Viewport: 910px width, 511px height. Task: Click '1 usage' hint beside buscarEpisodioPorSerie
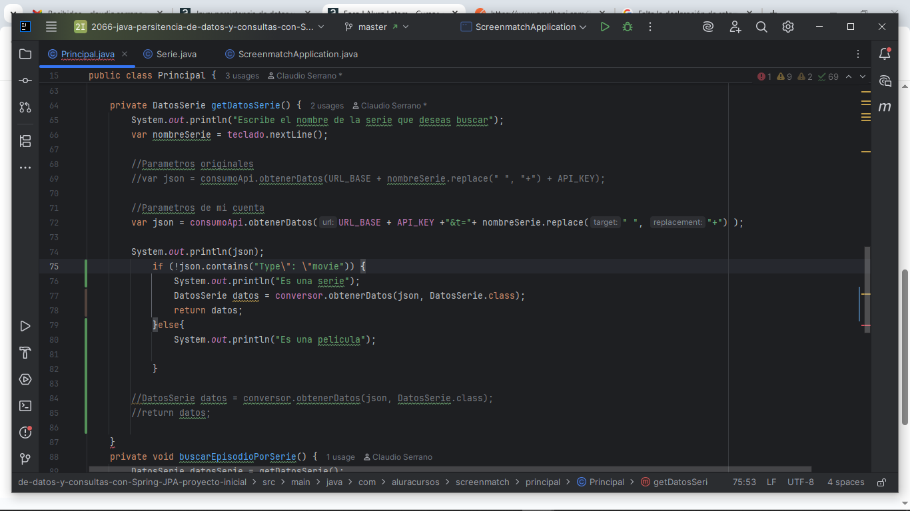[340, 457]
